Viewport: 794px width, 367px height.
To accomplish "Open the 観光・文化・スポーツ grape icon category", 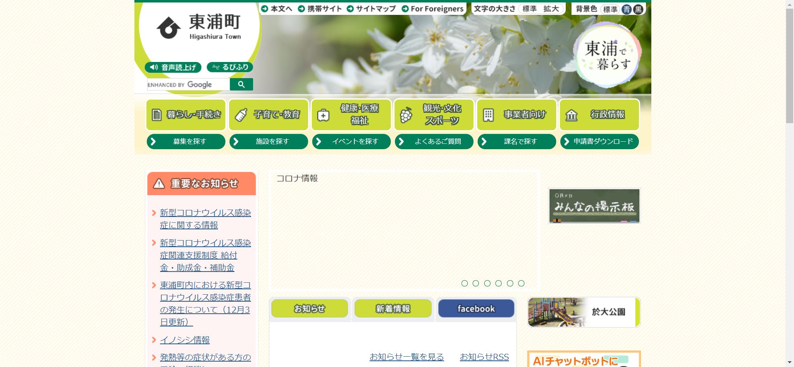I will 434,114.
